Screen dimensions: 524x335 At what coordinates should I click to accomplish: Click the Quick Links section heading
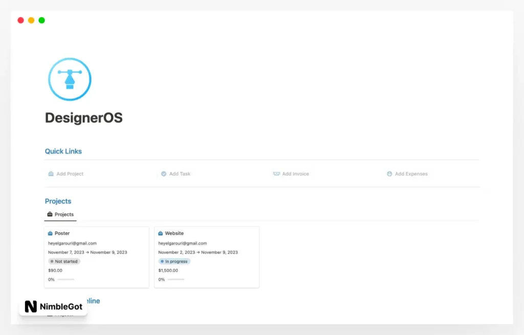click(63, 151)
